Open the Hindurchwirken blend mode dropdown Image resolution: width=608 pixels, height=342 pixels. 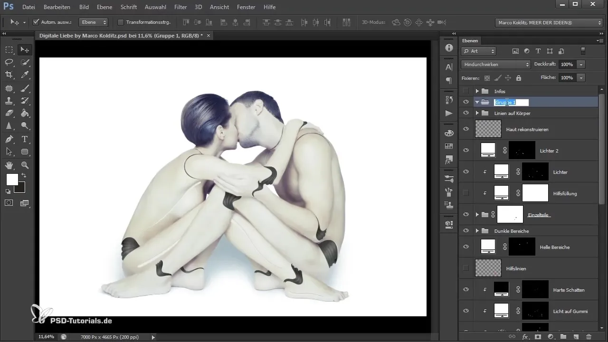pyautogui.click(x=495, y=64)
